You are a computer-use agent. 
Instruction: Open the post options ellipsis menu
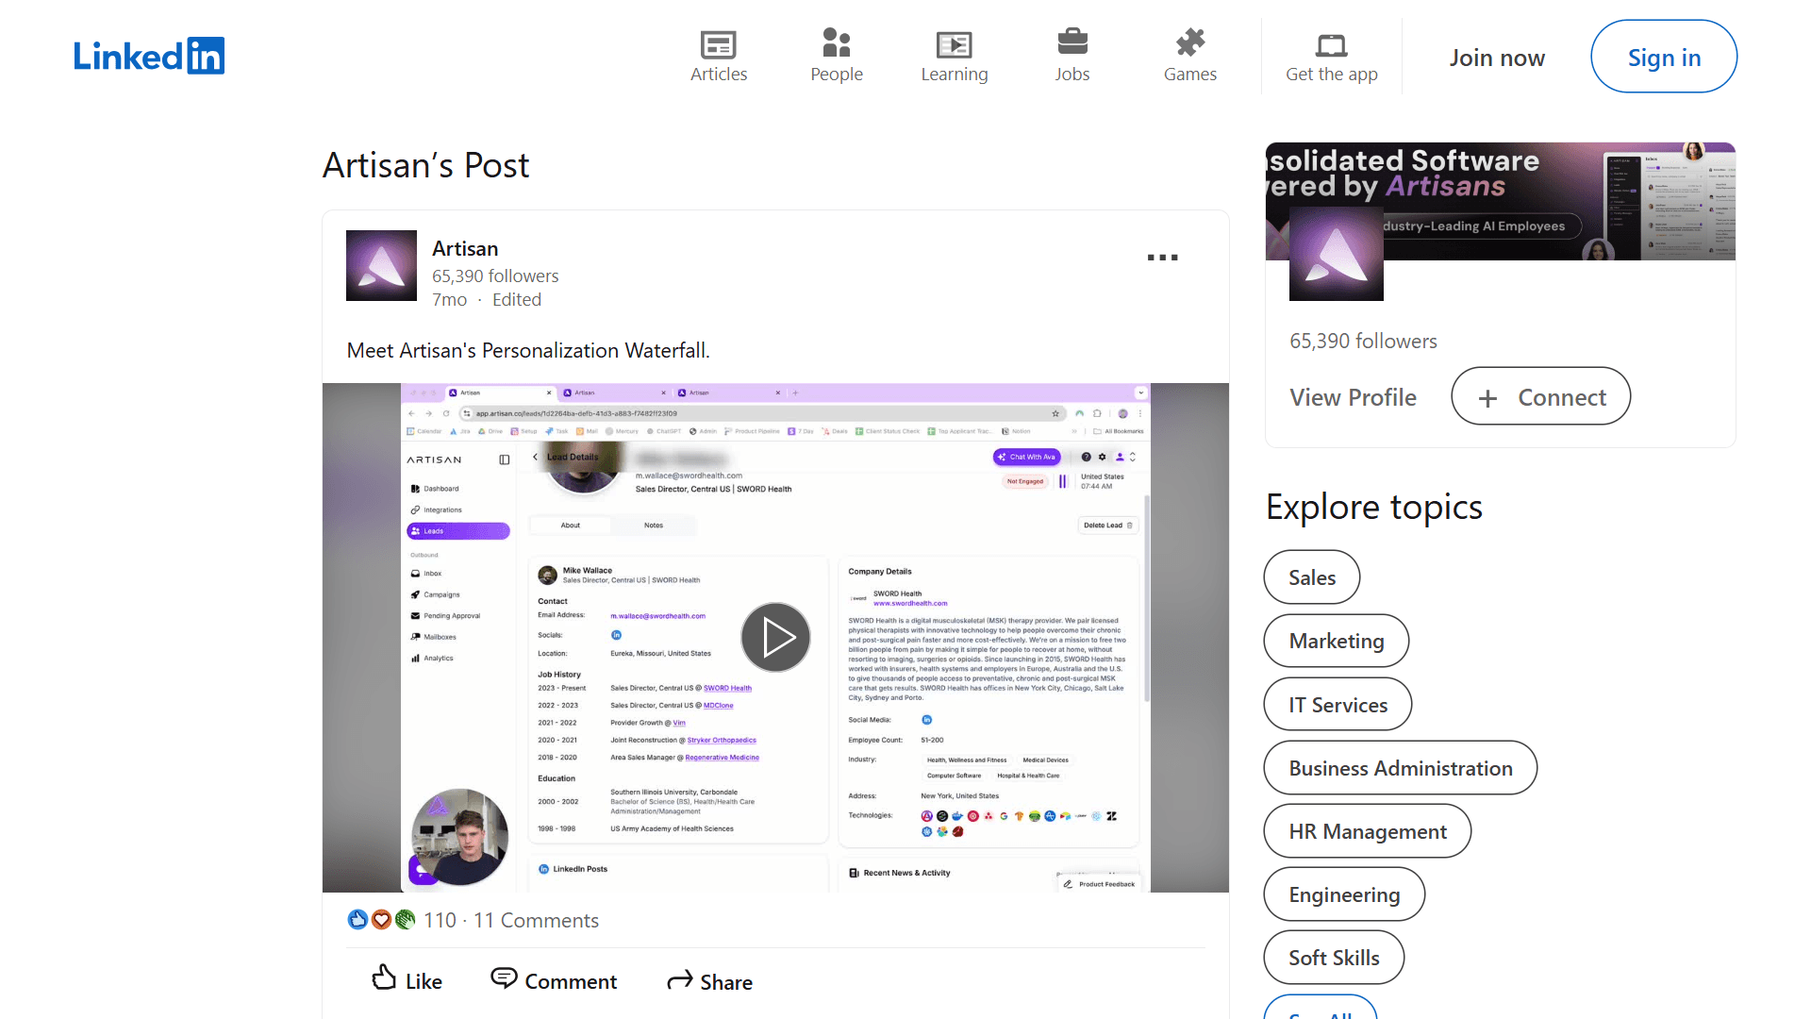[1162, 257]
